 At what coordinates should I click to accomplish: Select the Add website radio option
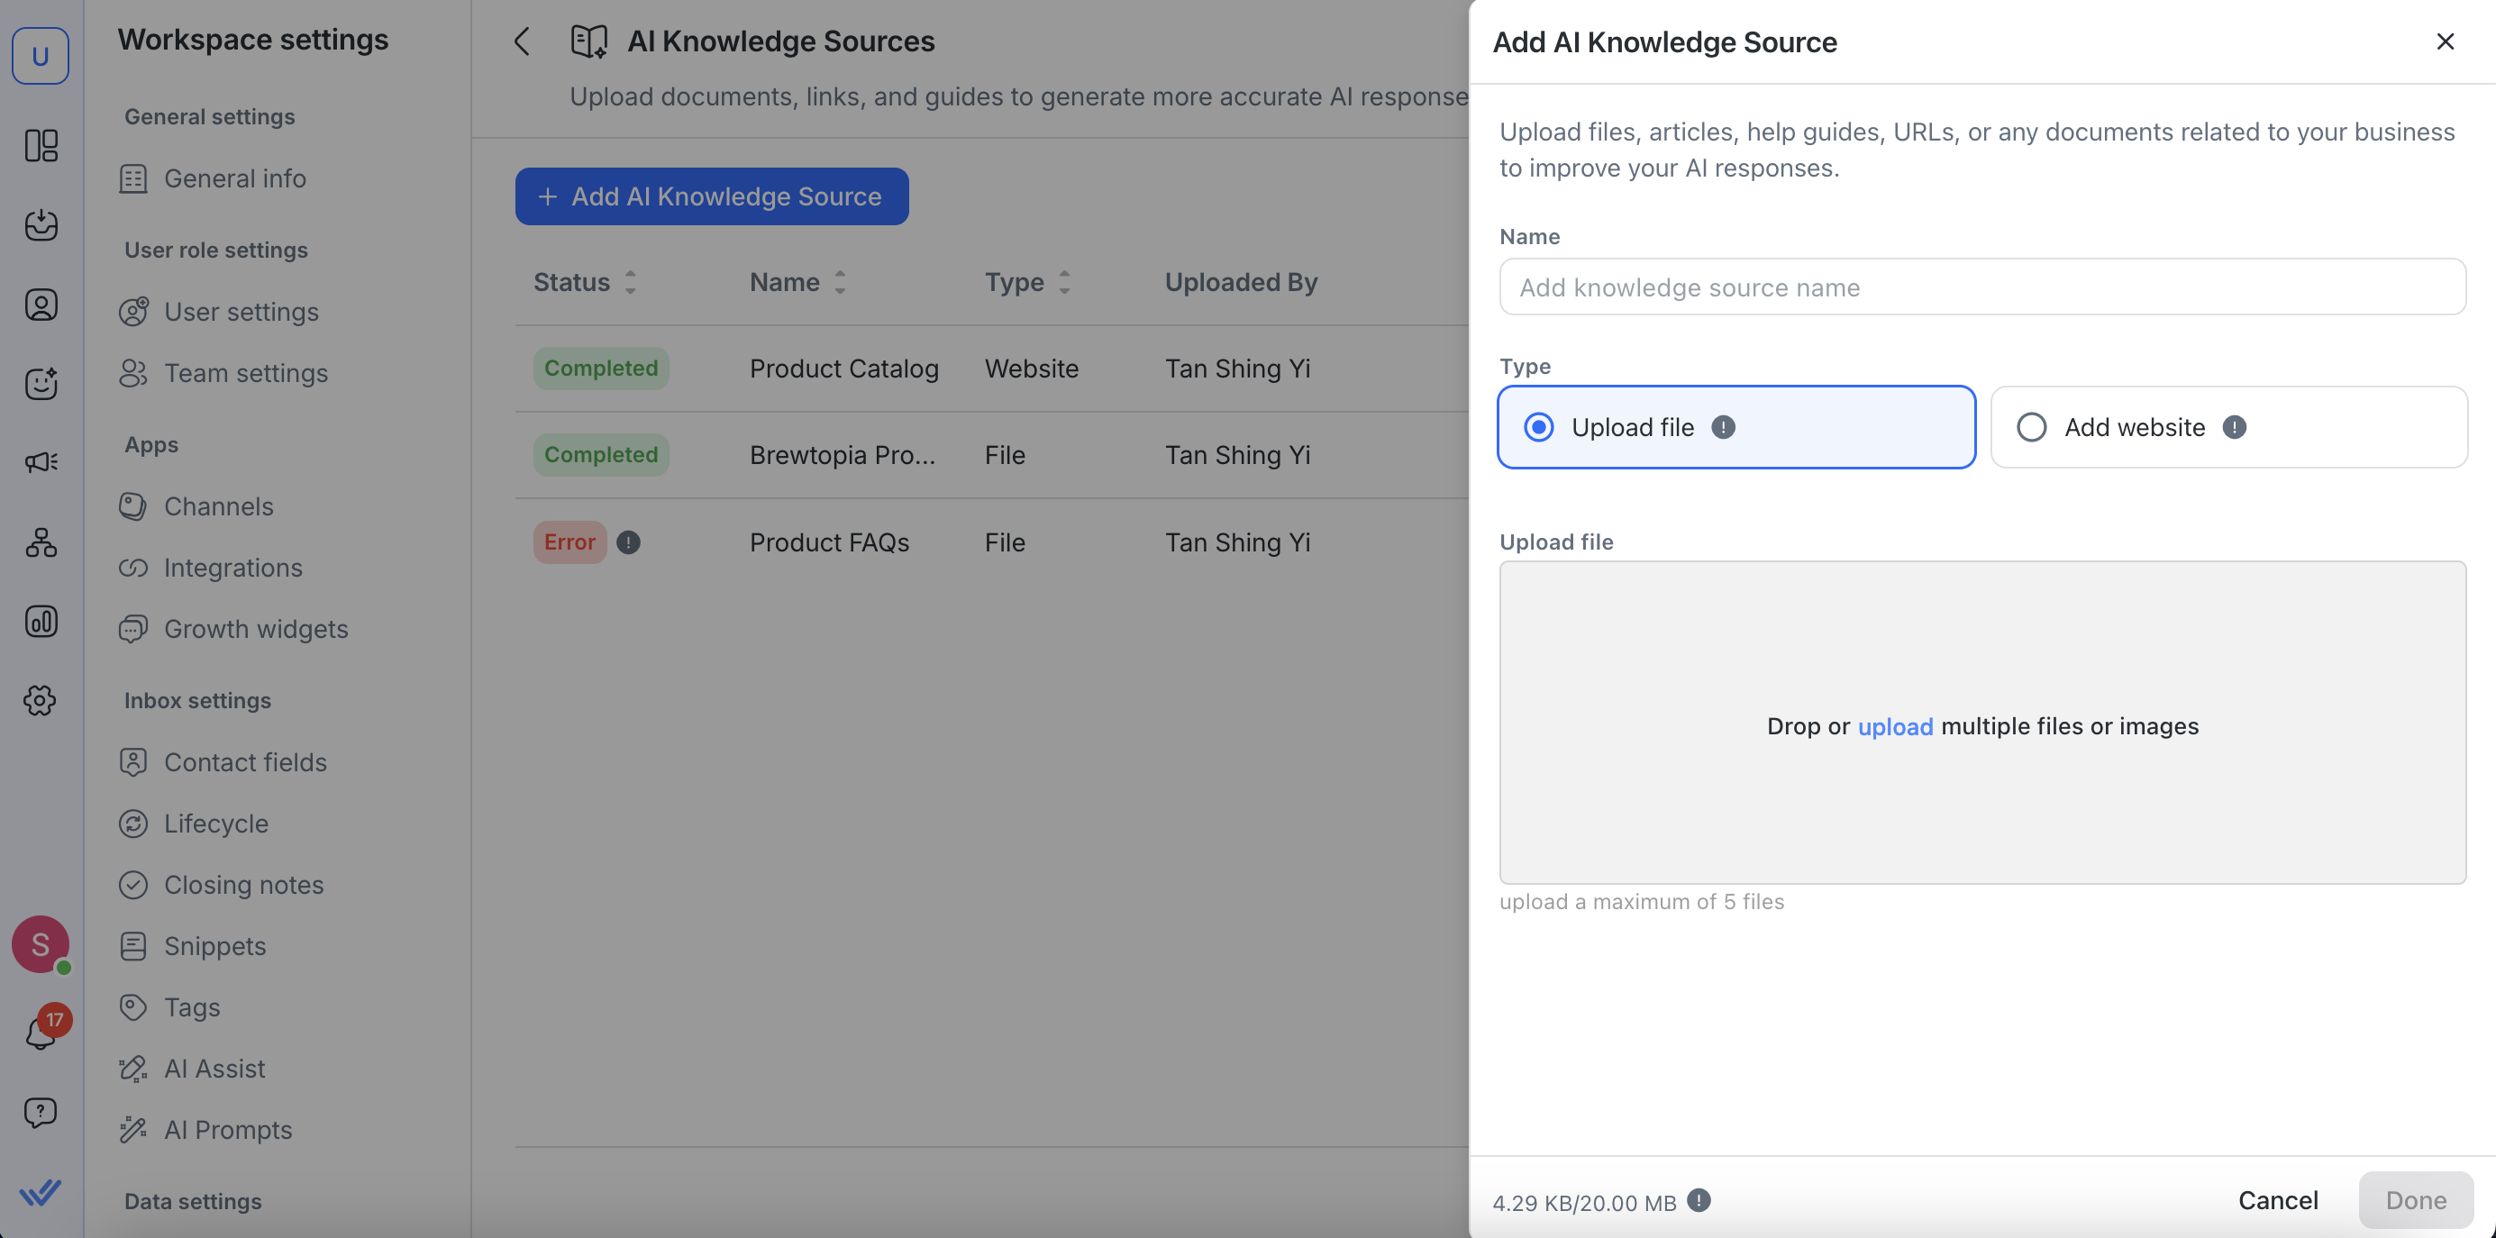click(x=2031, y=427)
